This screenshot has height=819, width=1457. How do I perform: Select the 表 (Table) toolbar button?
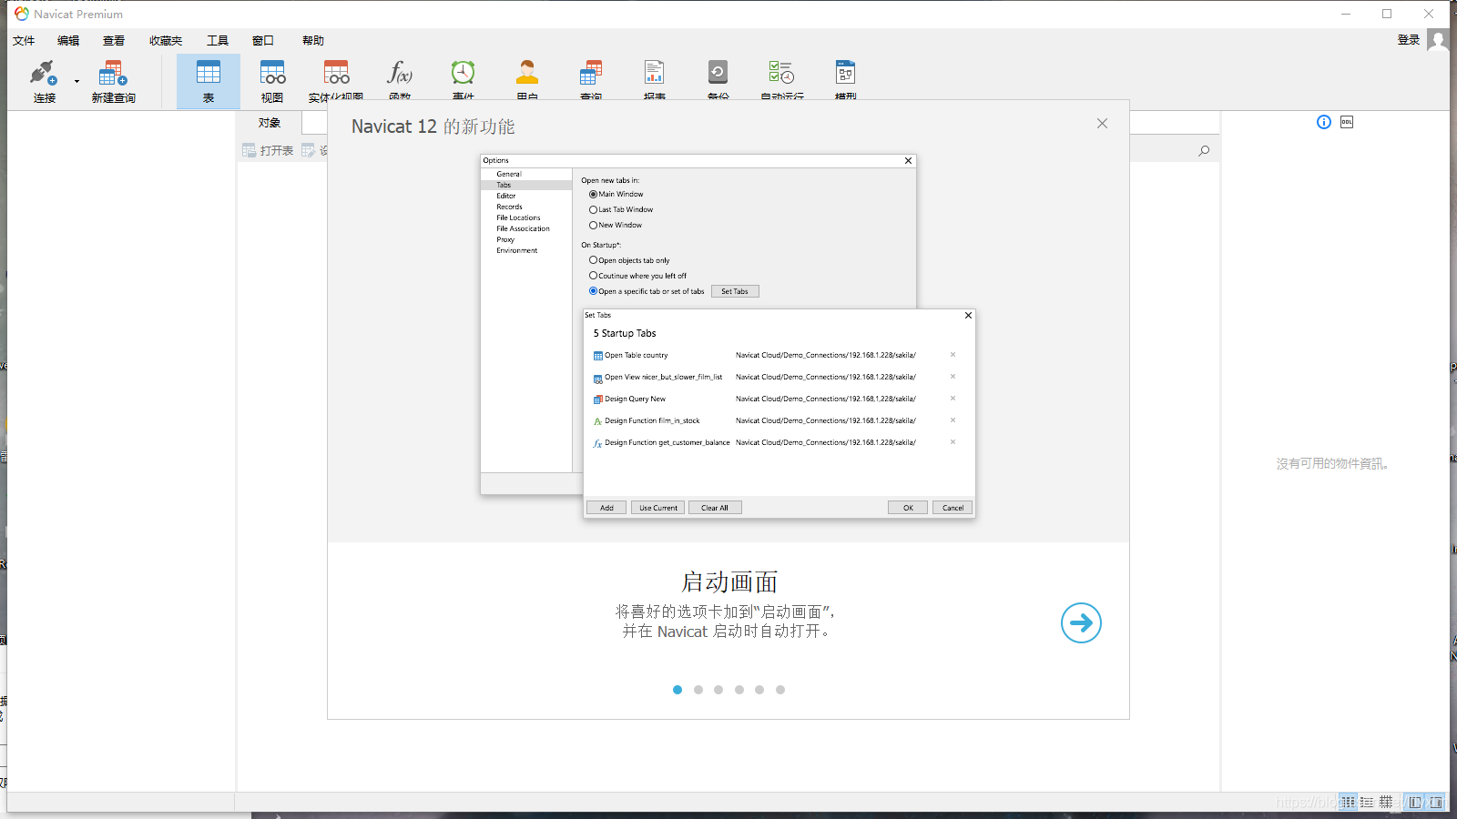[x=209, y=80]
